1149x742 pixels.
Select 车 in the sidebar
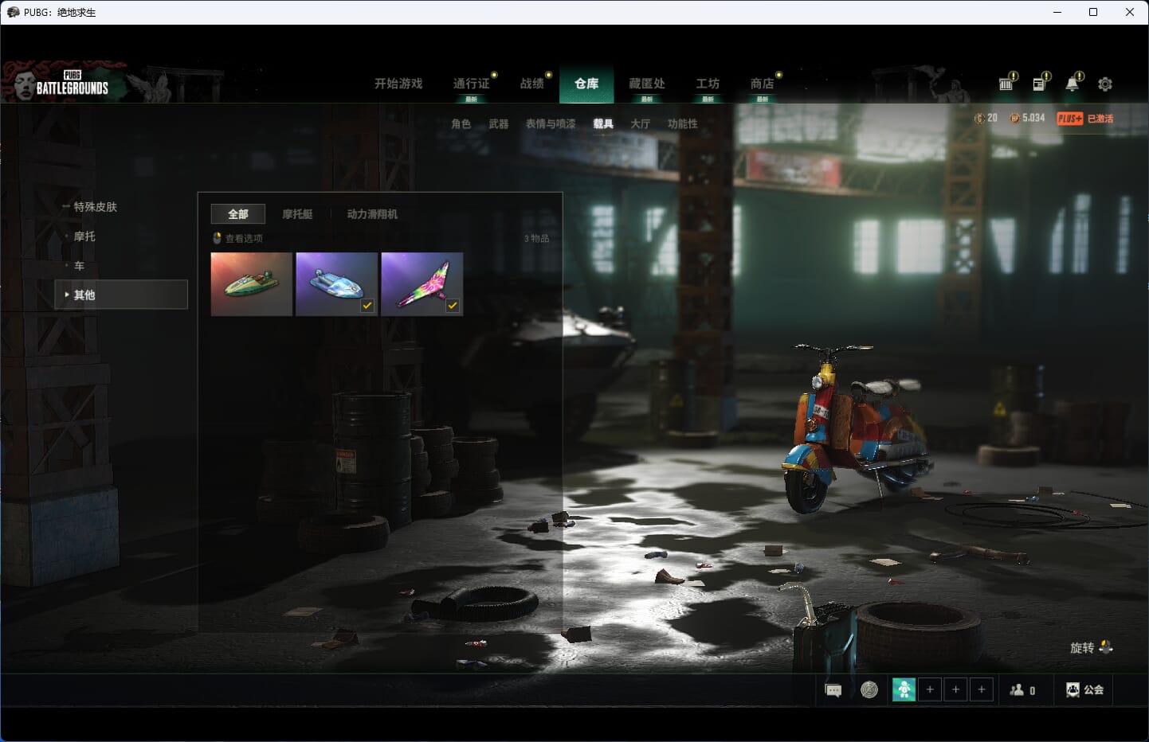coord(79,266)
